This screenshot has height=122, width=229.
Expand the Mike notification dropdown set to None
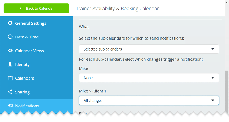click(149, 78)
